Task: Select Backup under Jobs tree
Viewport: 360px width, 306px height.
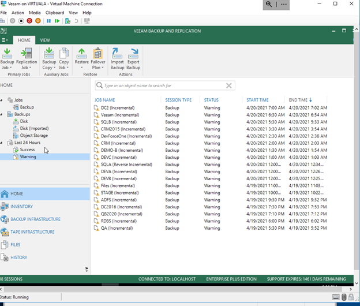Action: (27, 107)
